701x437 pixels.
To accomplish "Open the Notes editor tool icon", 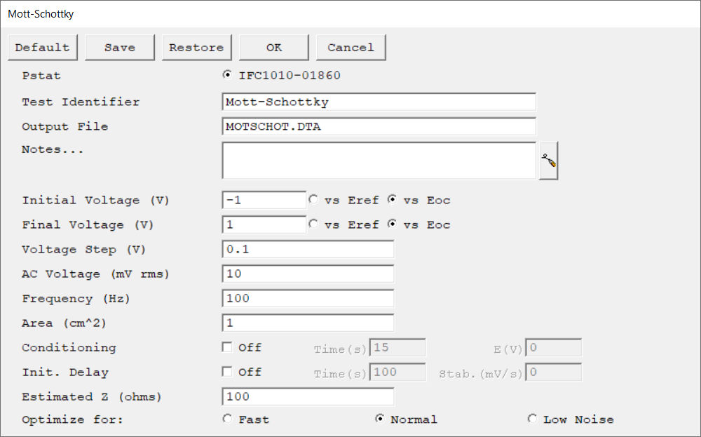I will coord(549,161).
